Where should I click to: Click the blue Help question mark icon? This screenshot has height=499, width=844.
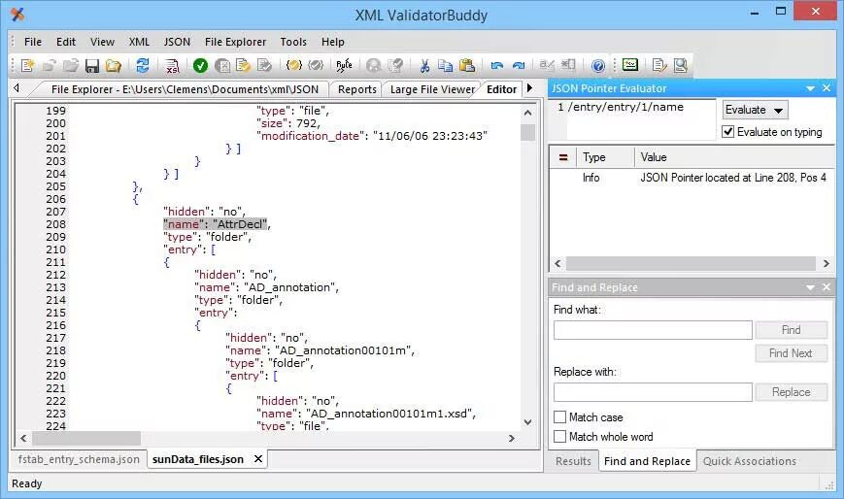[x=598, y=66]
